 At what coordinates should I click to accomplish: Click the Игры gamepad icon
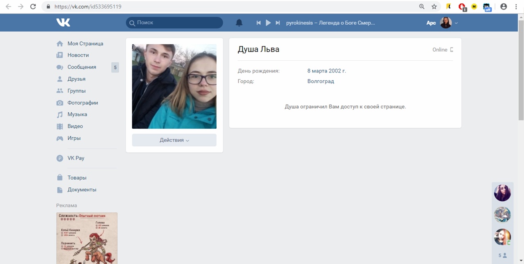pyautogui.click(x=60, y=138)
